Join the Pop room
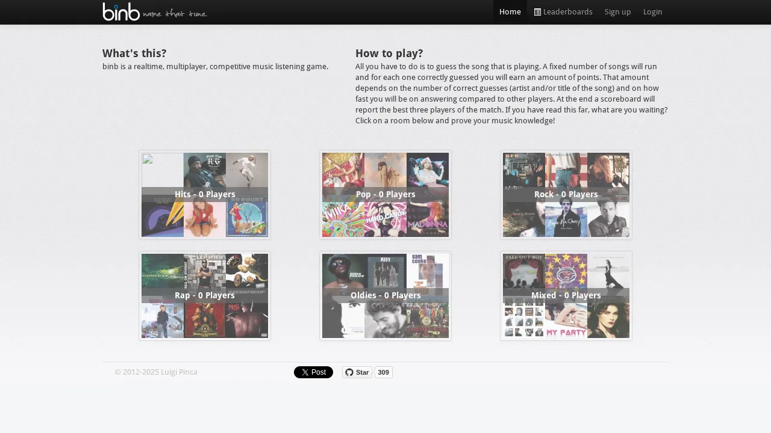The height and width of the screenshot is (433, 771). (x=385, y=195)
